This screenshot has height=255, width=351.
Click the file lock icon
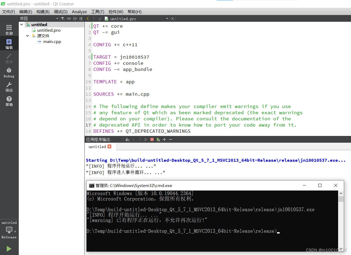coord(100,19)
